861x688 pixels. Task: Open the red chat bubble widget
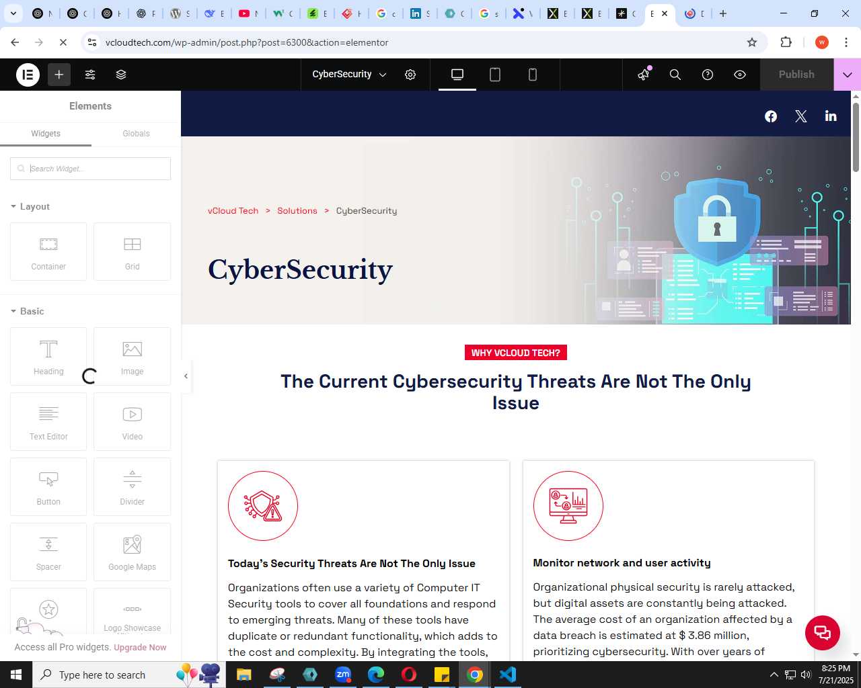tap(823, 633)
